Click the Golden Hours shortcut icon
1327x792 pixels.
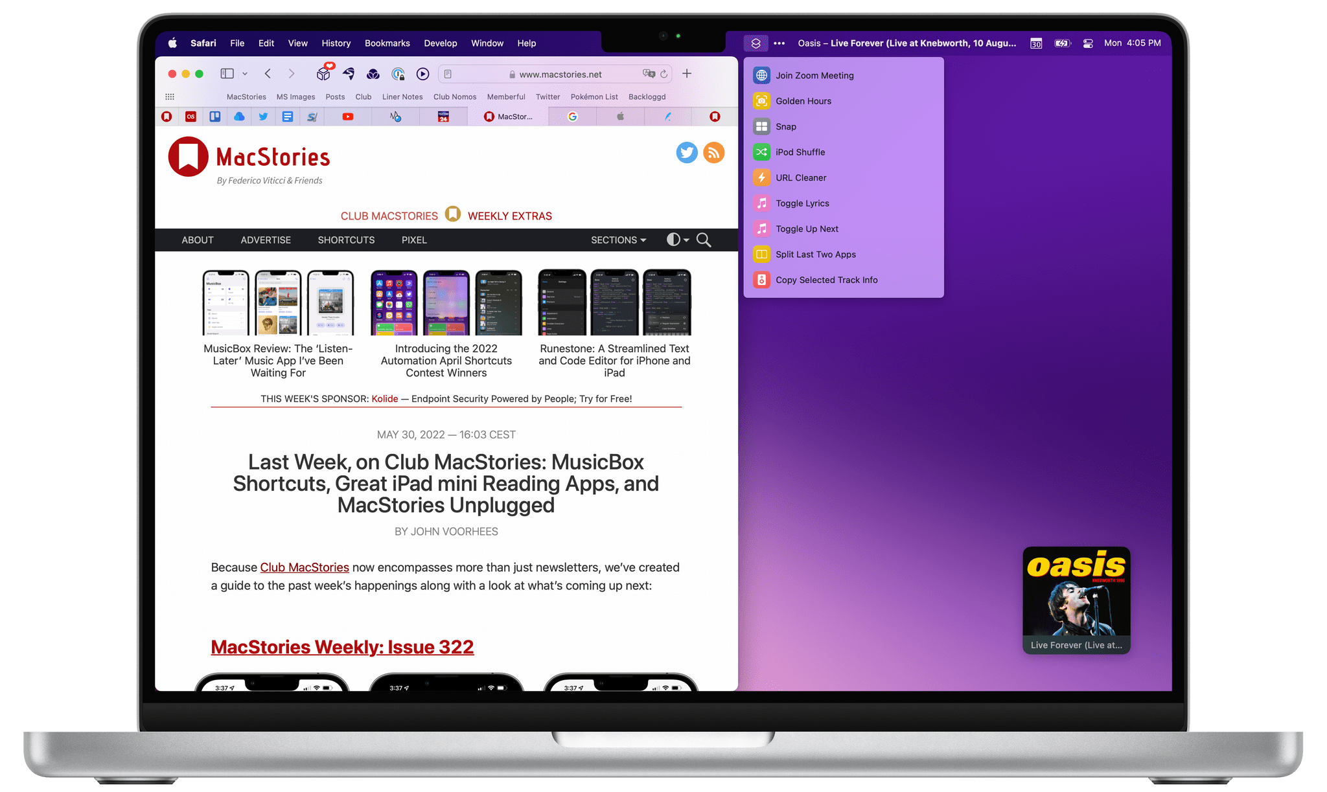click(761, 101)
